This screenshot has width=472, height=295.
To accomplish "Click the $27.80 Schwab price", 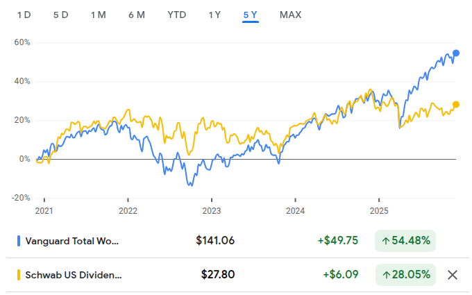I will [x=218, y=275].
